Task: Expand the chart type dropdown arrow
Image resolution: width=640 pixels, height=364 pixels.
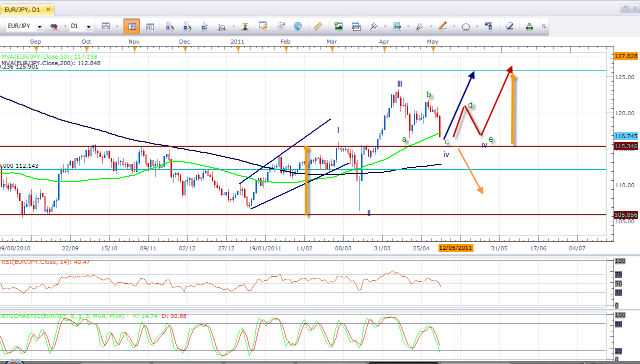Action: click(x=117, y=27)
